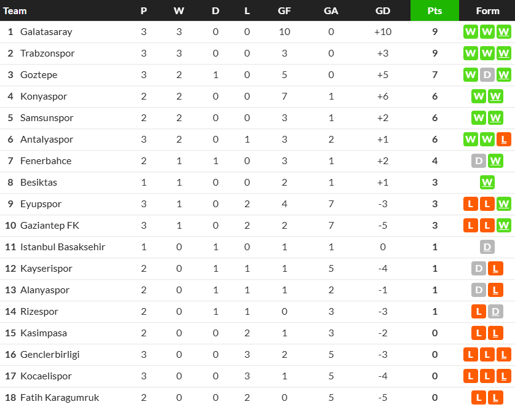Click Istanbul Basaksehir's D form badge

point(487,247)
